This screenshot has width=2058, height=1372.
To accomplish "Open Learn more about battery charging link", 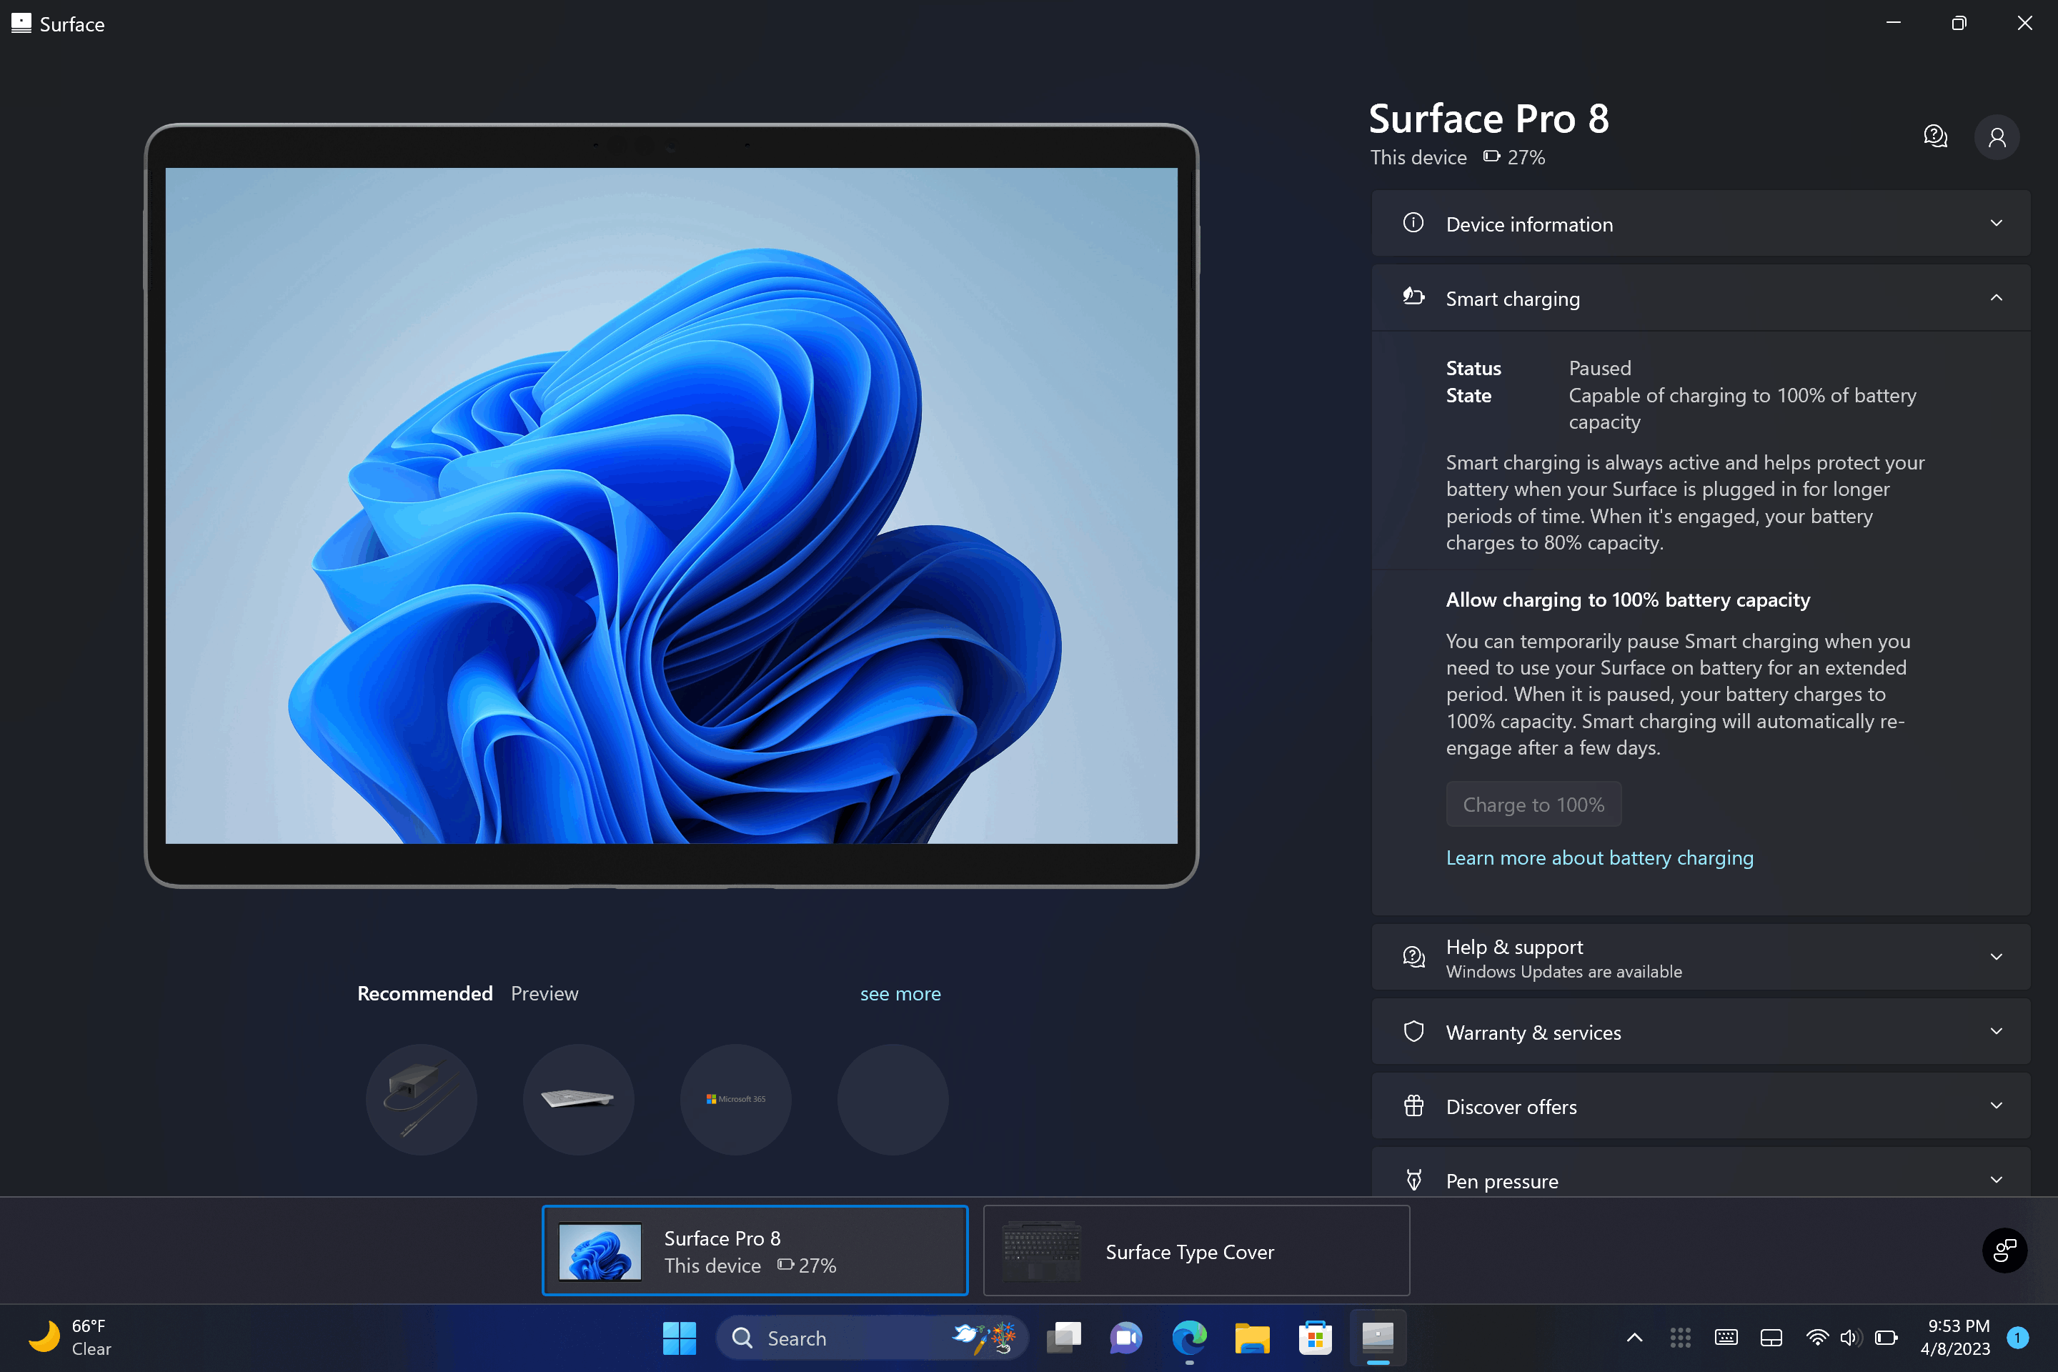I will [1599, 858].
